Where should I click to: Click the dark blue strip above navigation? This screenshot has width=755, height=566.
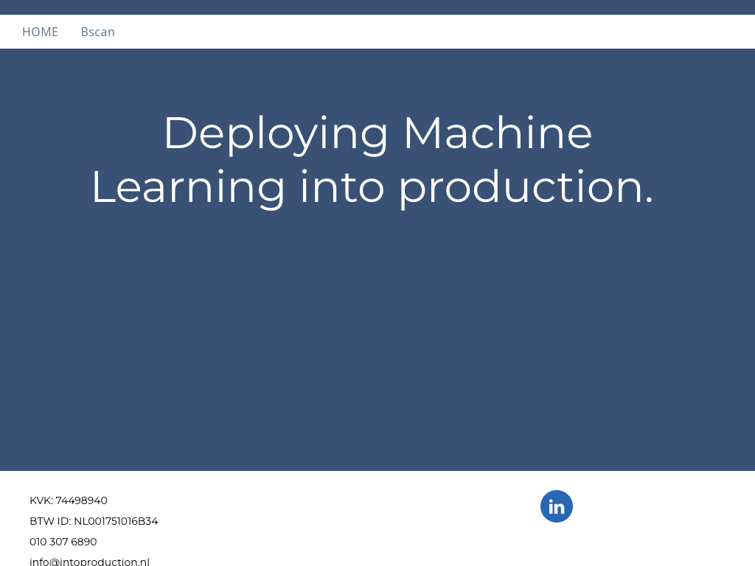tap(377, 7)
